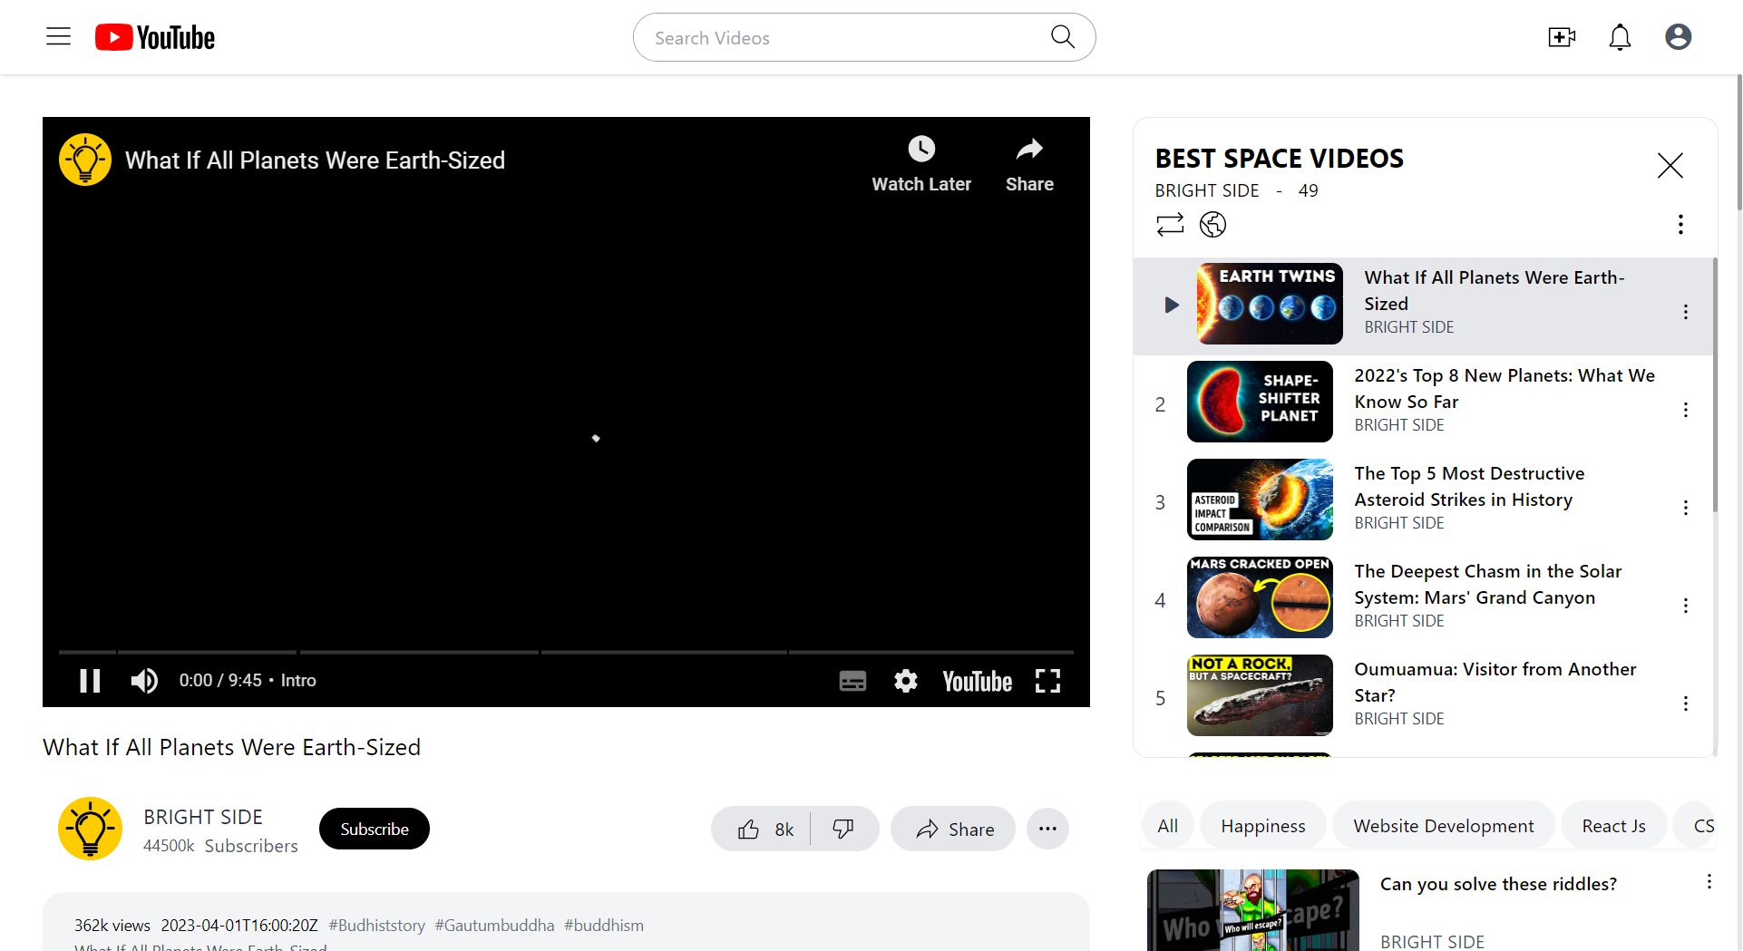Open the user account avatar

[1678, 37]
